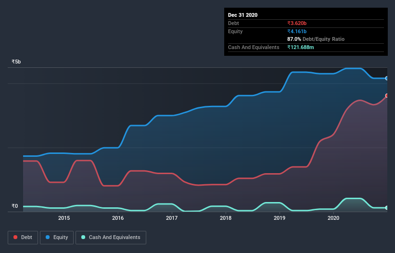Click the 87.0% Debt/Equity Ratio text

click(x=316, y=39)
